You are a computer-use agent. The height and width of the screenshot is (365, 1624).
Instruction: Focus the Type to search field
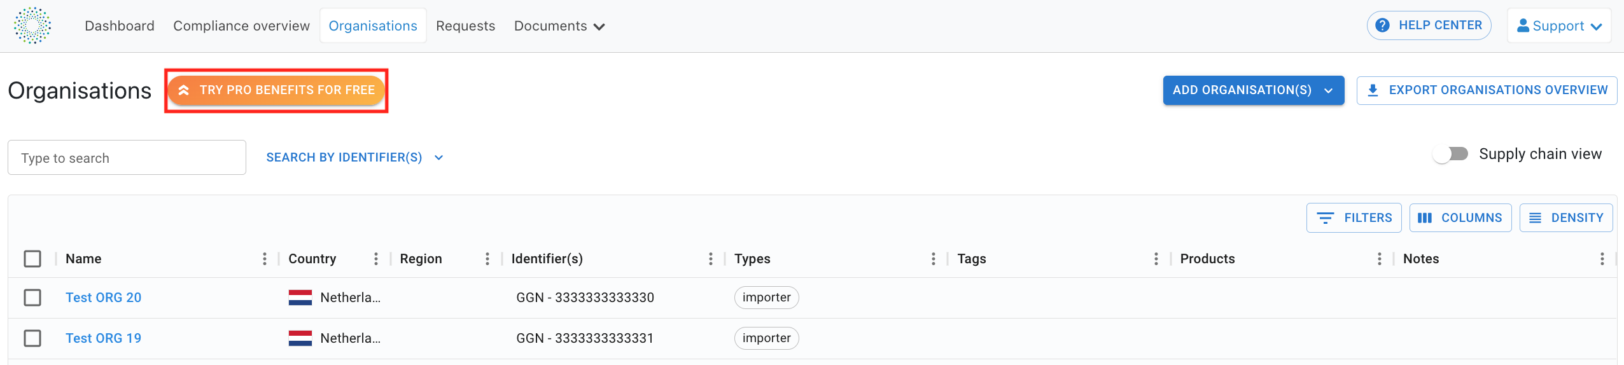point(127,158)
